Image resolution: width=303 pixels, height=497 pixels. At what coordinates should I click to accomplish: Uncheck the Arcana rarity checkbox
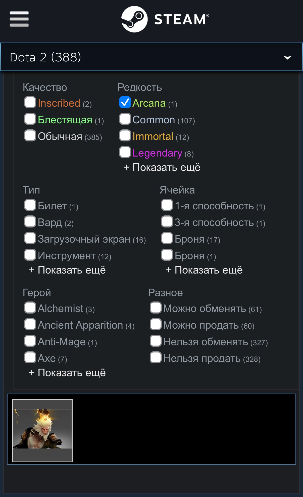pos(125,102)
